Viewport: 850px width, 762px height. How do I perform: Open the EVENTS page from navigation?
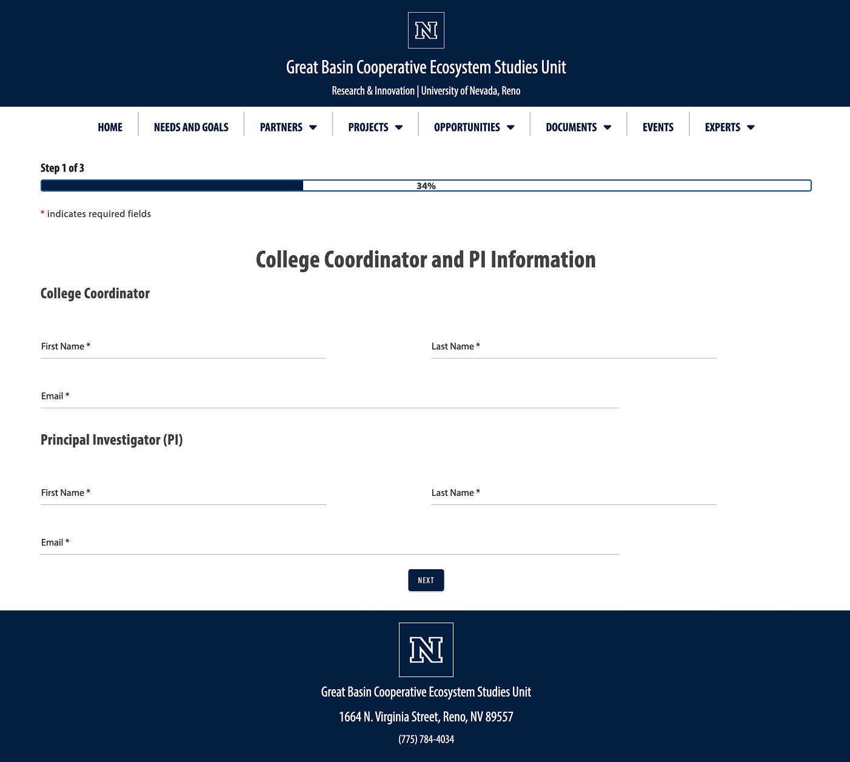pos(658,127)
